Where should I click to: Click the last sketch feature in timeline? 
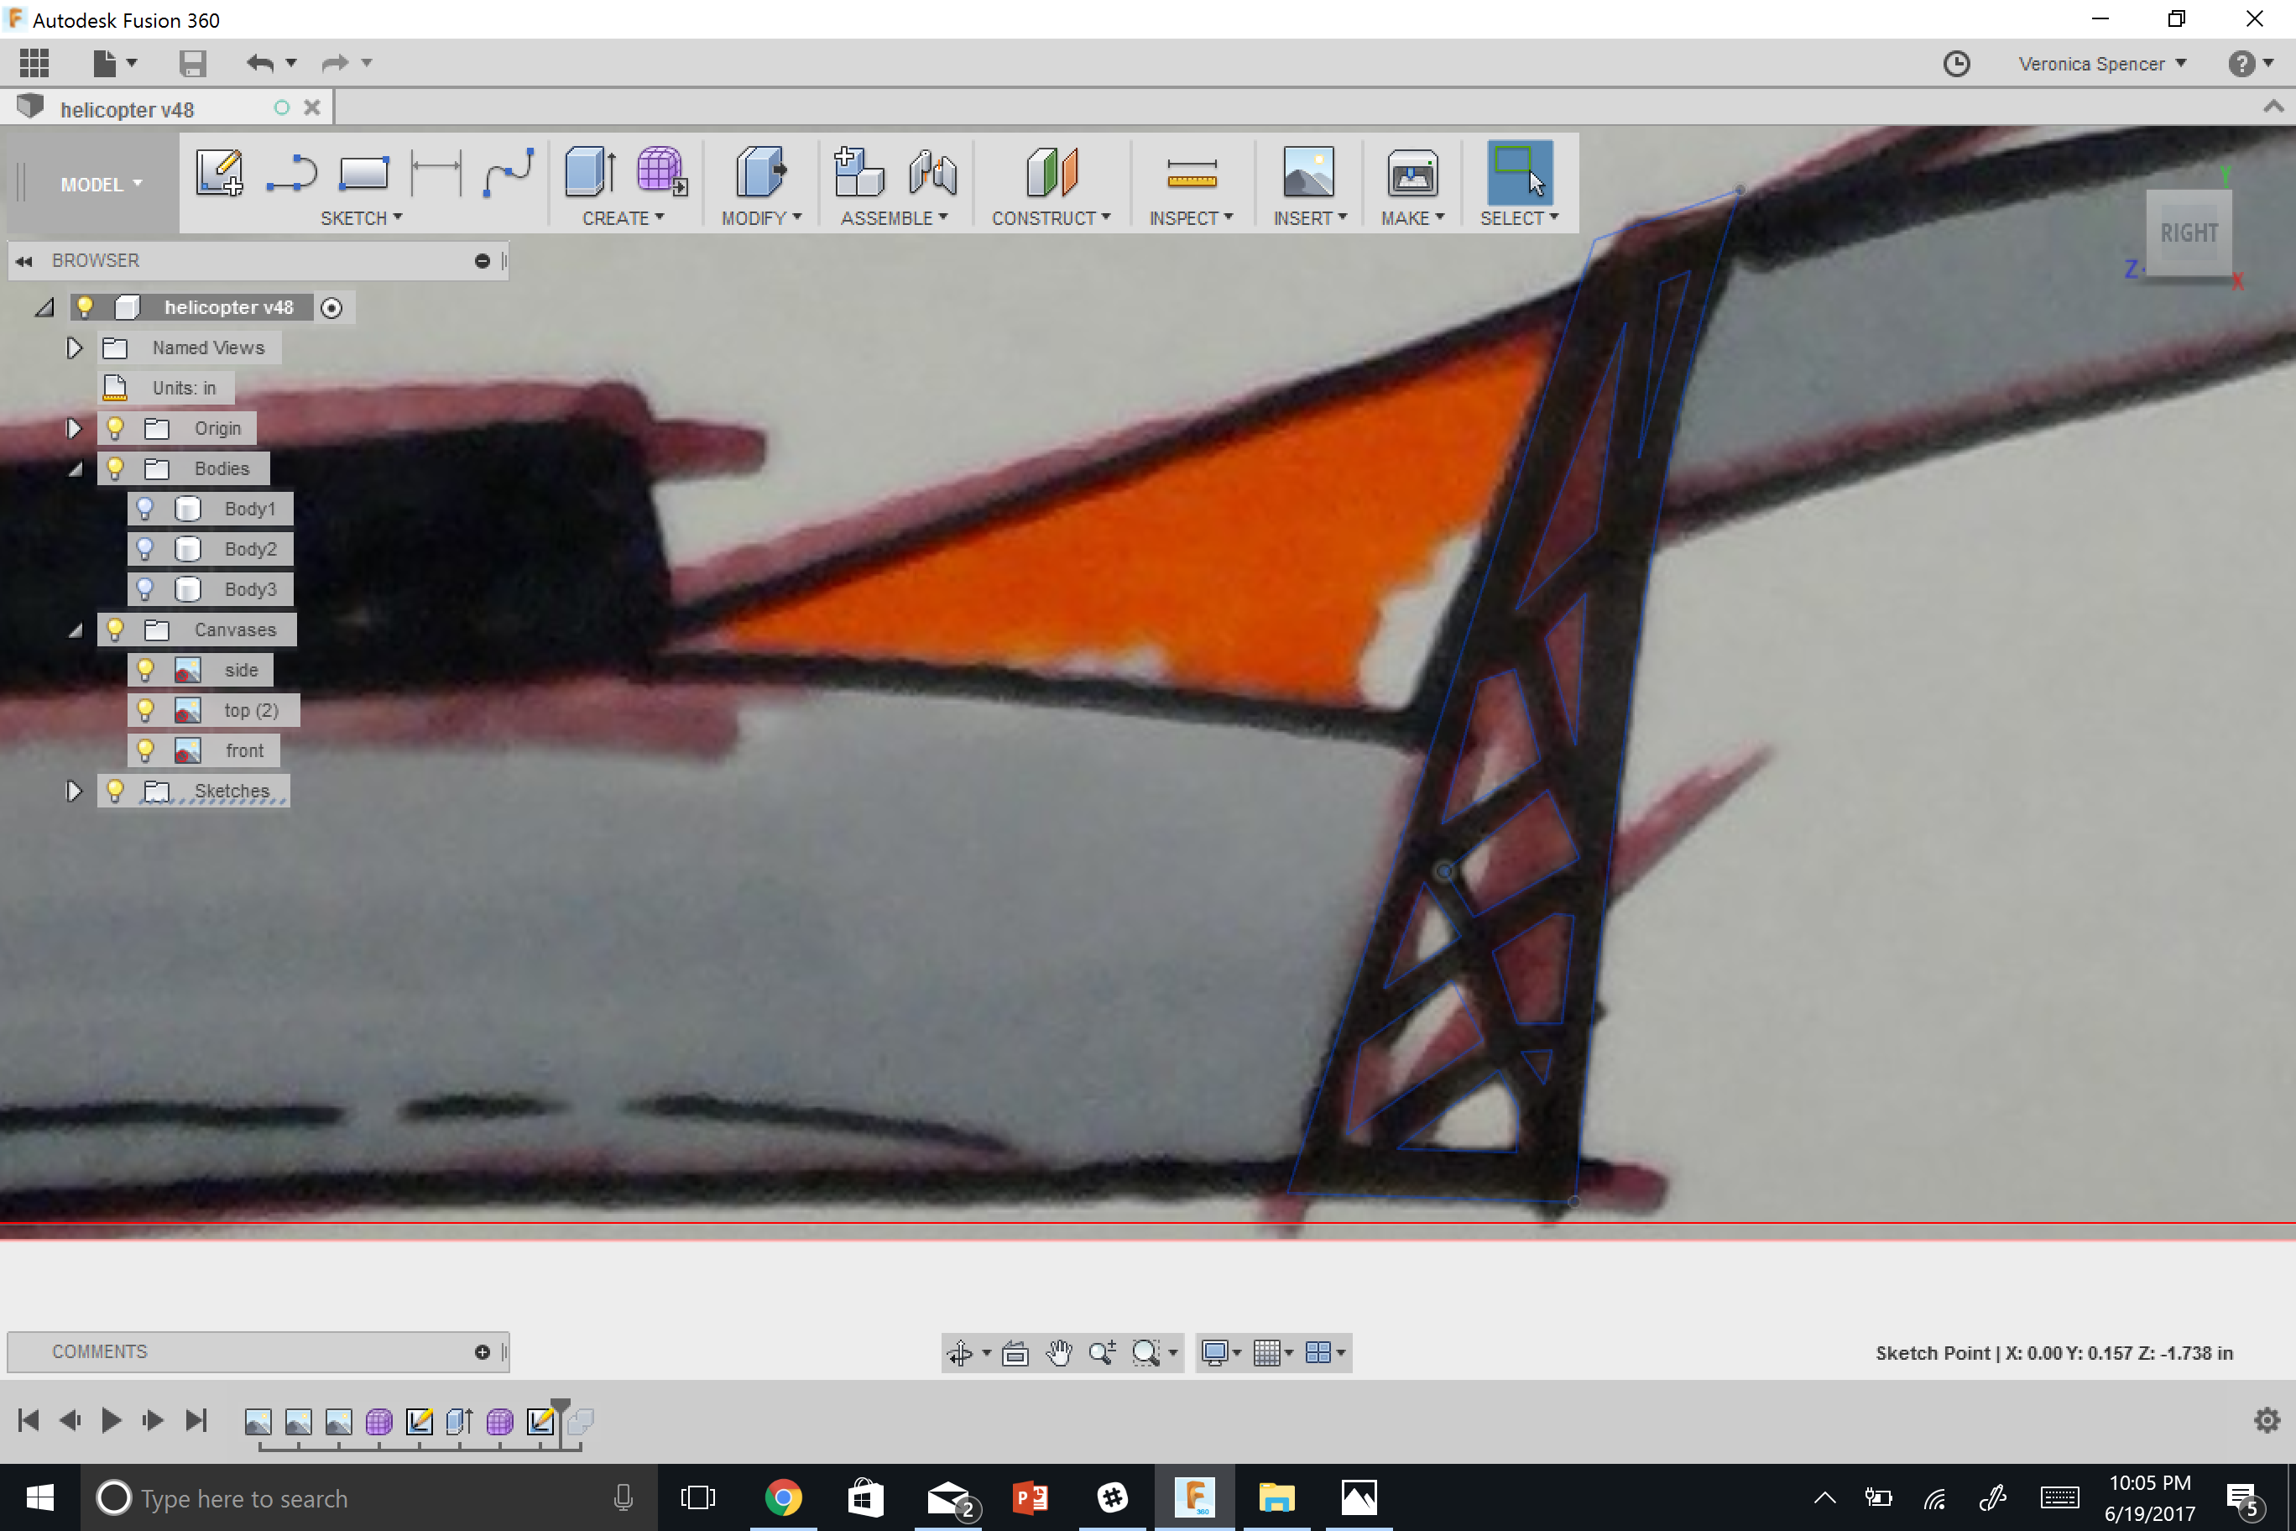[540, 1422]
